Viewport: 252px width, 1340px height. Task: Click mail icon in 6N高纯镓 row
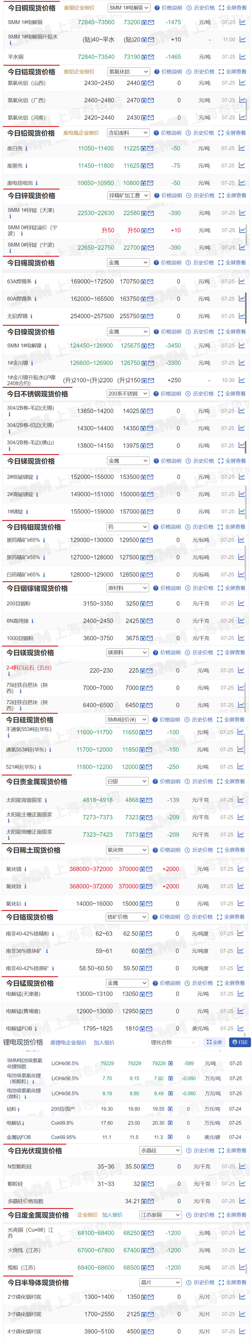coord(150,621)
